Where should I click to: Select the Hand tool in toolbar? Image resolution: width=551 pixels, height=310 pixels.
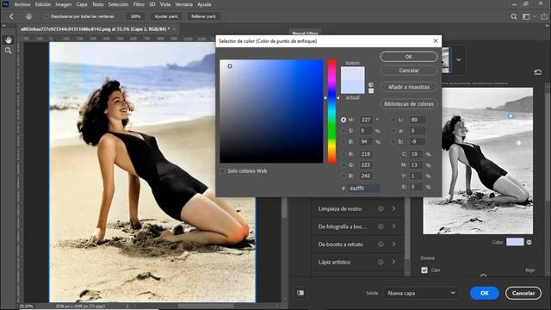coord(8,40)
